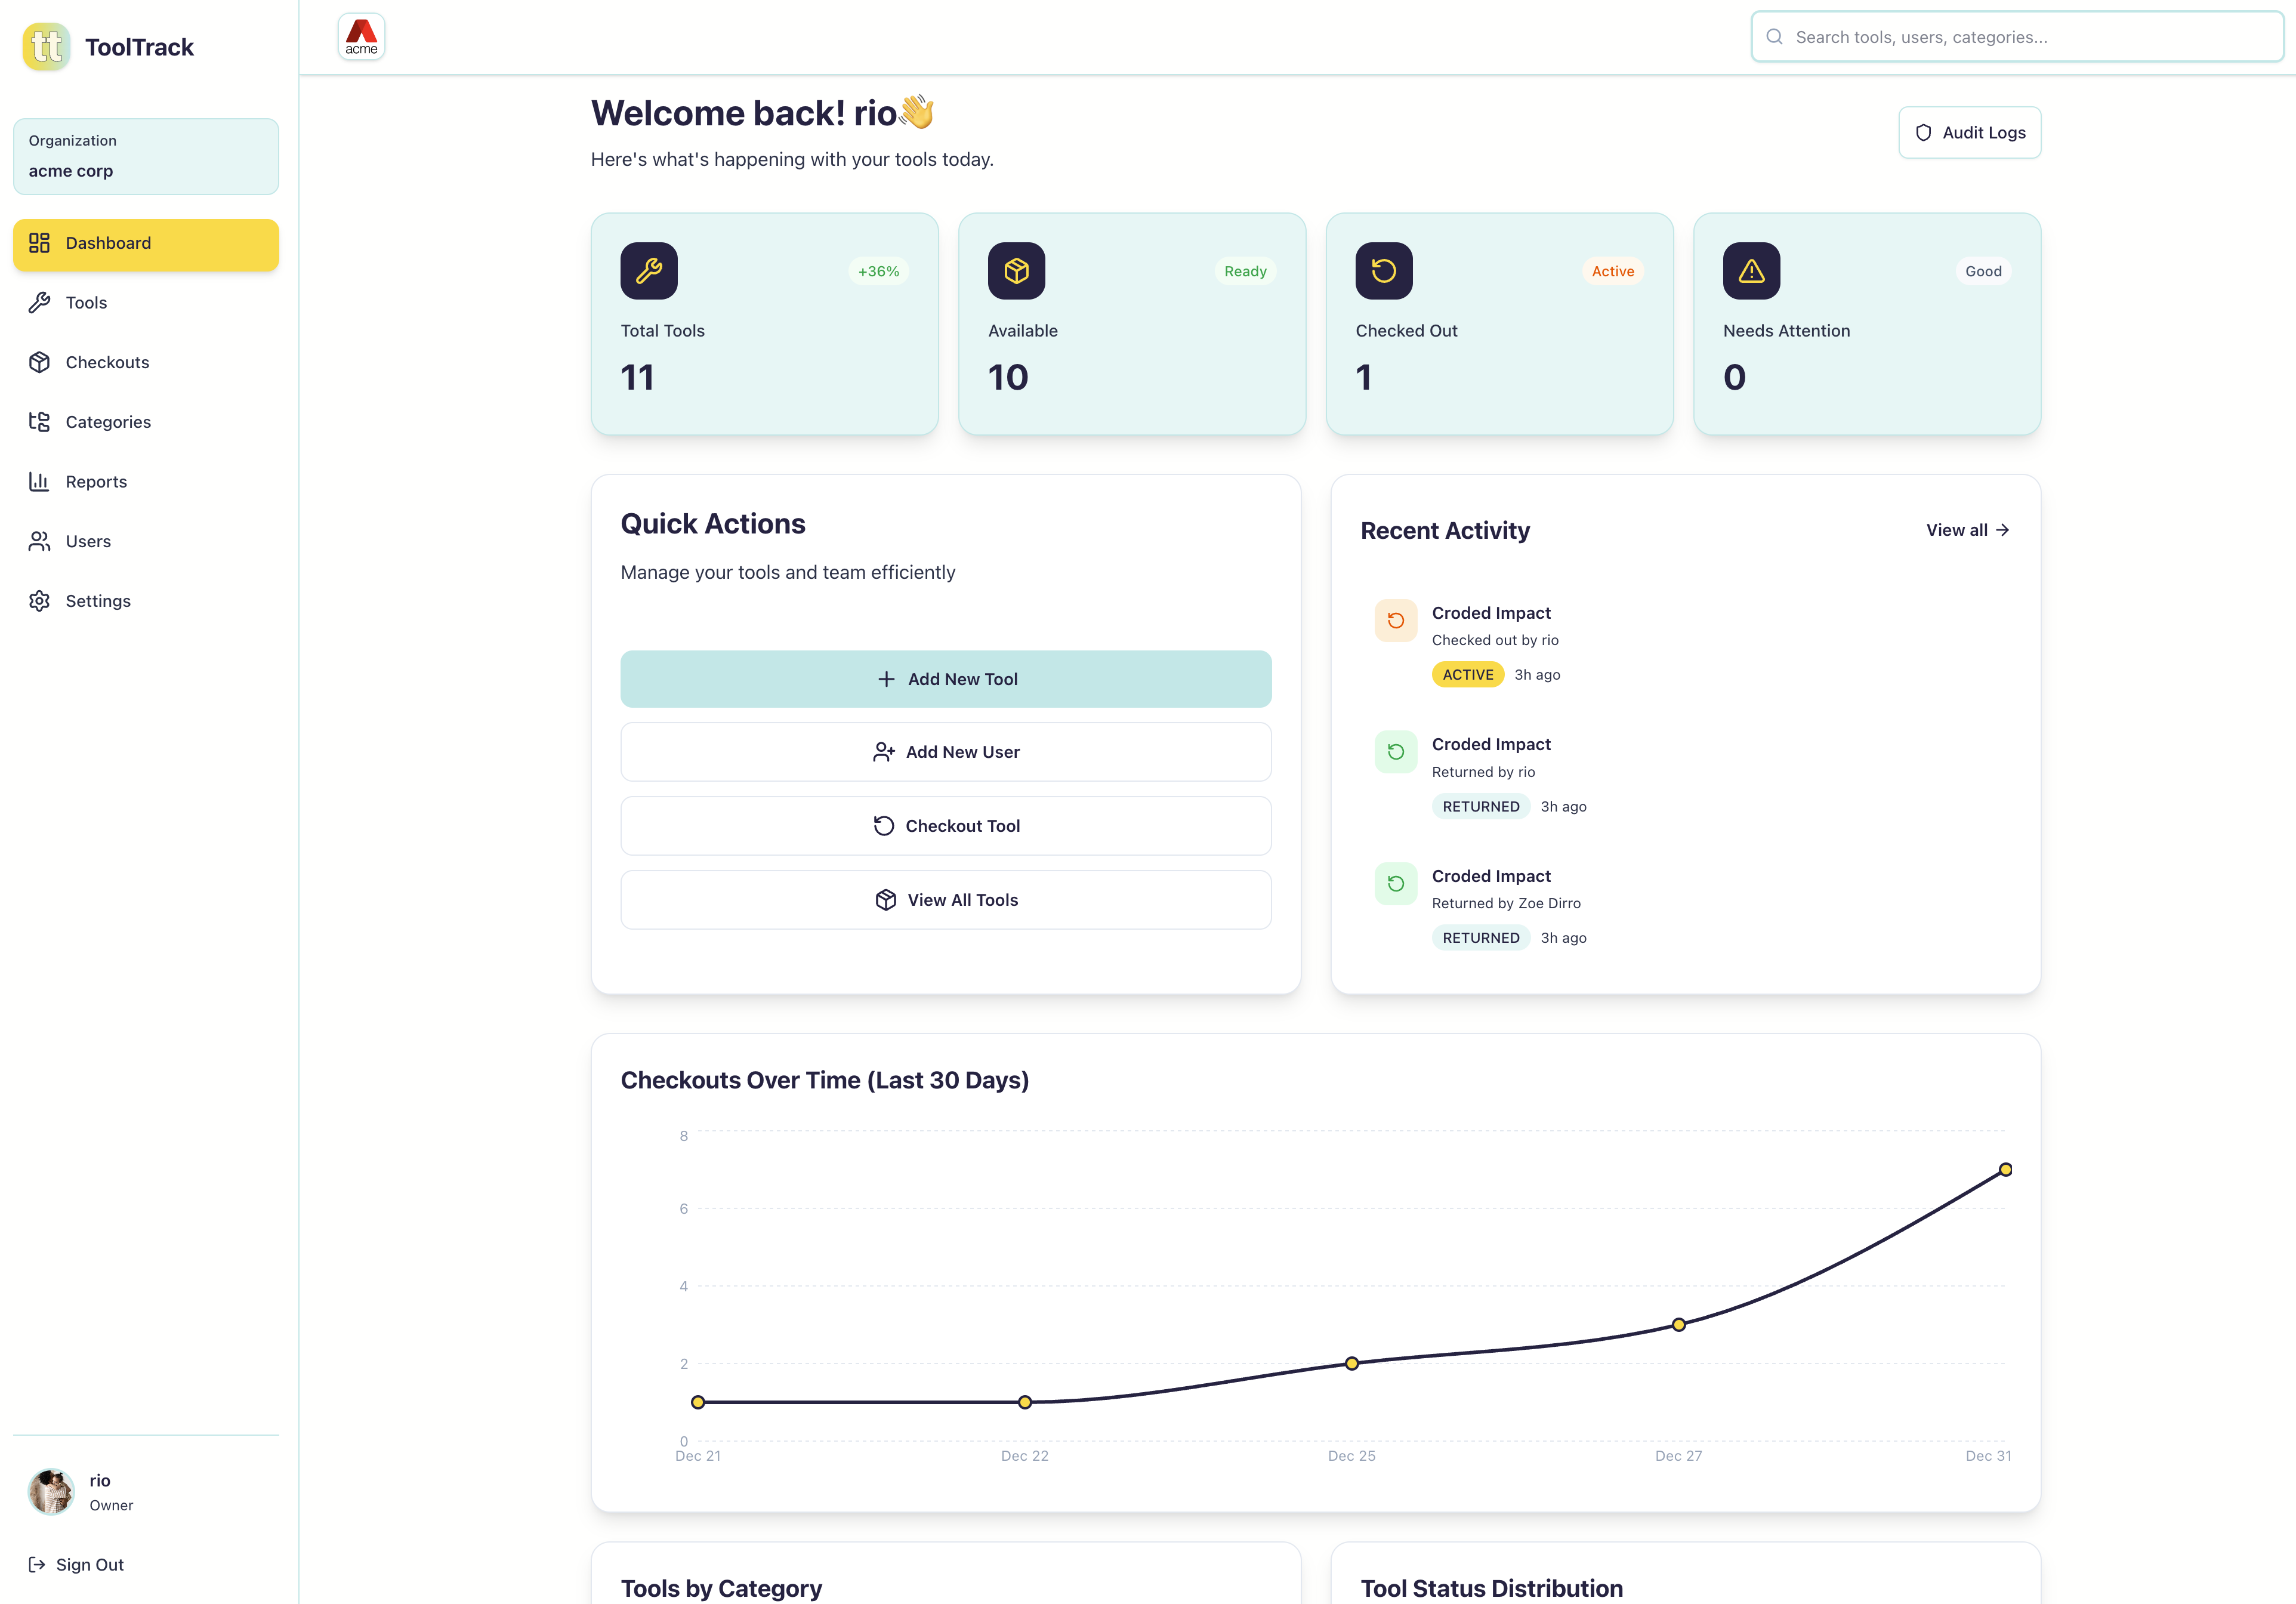Click the warning icon on Needs Attention card
Image resolution: width=2296 pixels, height=1604 pixels.
(x=1751, y=270)
